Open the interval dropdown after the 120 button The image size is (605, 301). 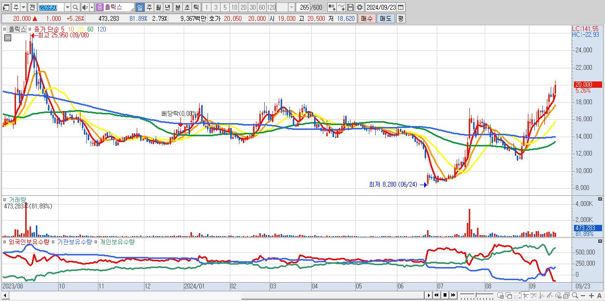coord(291,7)
